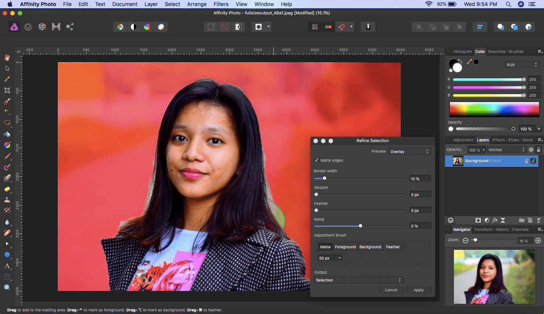This screenshot has width=544, height=314.
Task: Open the Filters menu
Action: coord(220,4)
